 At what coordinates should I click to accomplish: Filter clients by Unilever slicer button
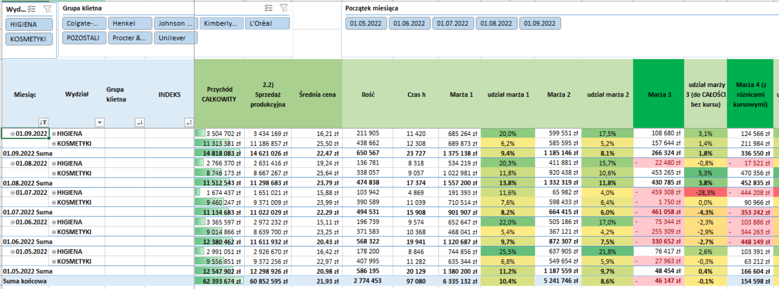[175, 38]
